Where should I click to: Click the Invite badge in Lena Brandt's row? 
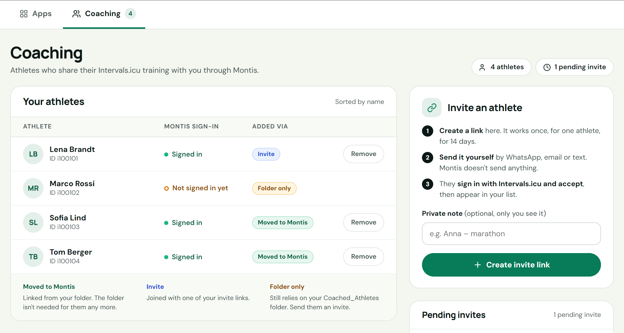coord(266,154)
